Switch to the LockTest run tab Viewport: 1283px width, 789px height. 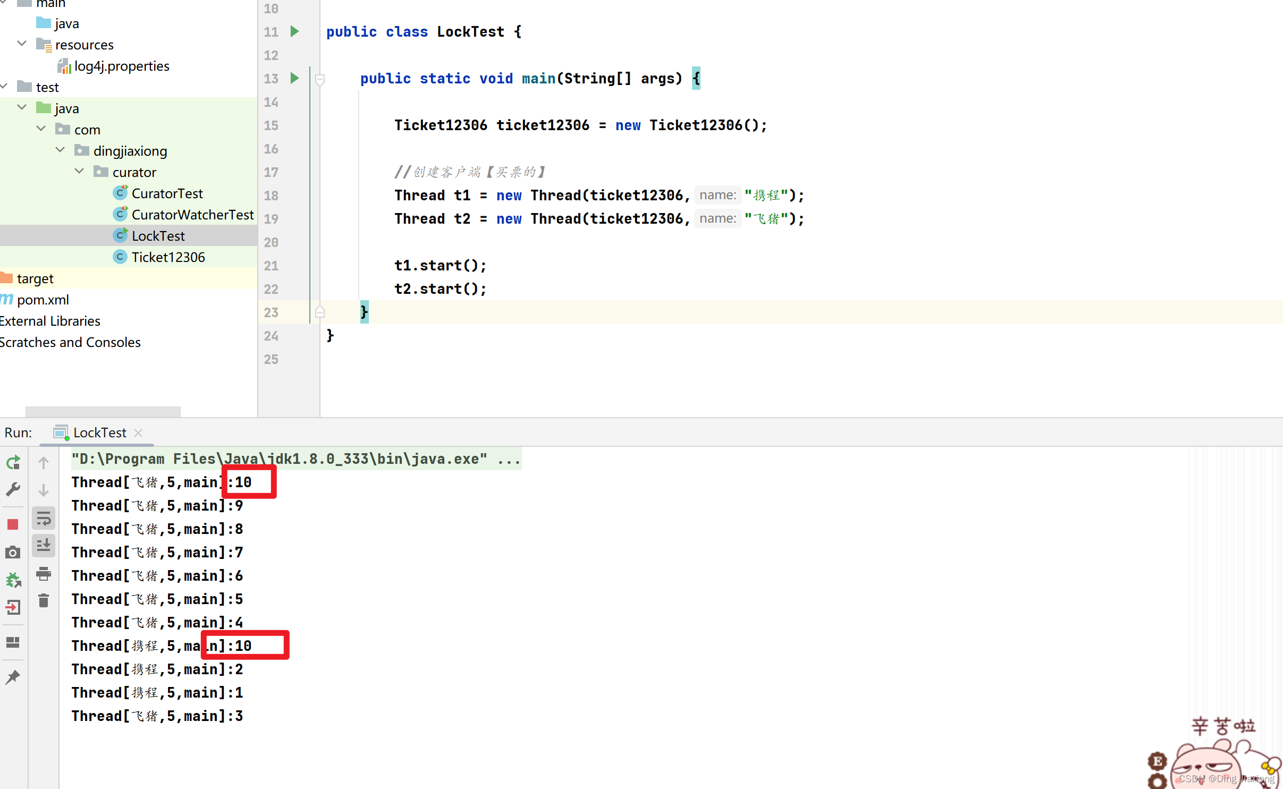[99, 432]
